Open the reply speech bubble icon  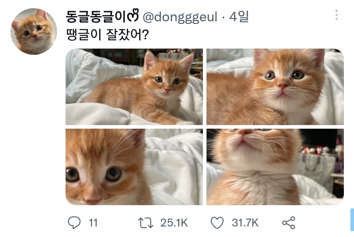click(x=74, y=223)
